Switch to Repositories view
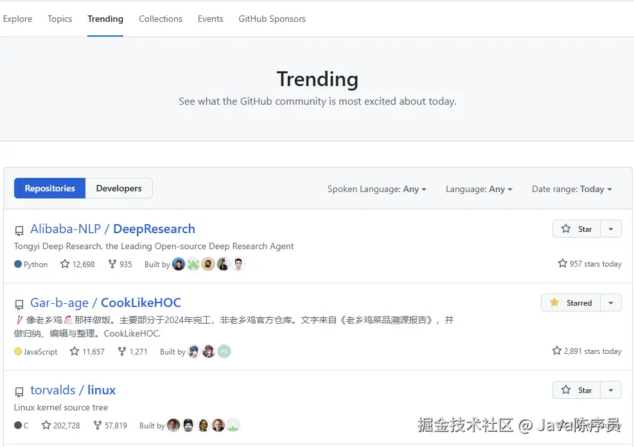Image resolution: width=634 pixels, height=447 pixels. (x=49, y=188)
